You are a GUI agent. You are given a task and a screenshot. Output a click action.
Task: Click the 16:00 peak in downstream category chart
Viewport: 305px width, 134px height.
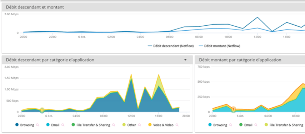pyautogui.click(x=159, y=74)
